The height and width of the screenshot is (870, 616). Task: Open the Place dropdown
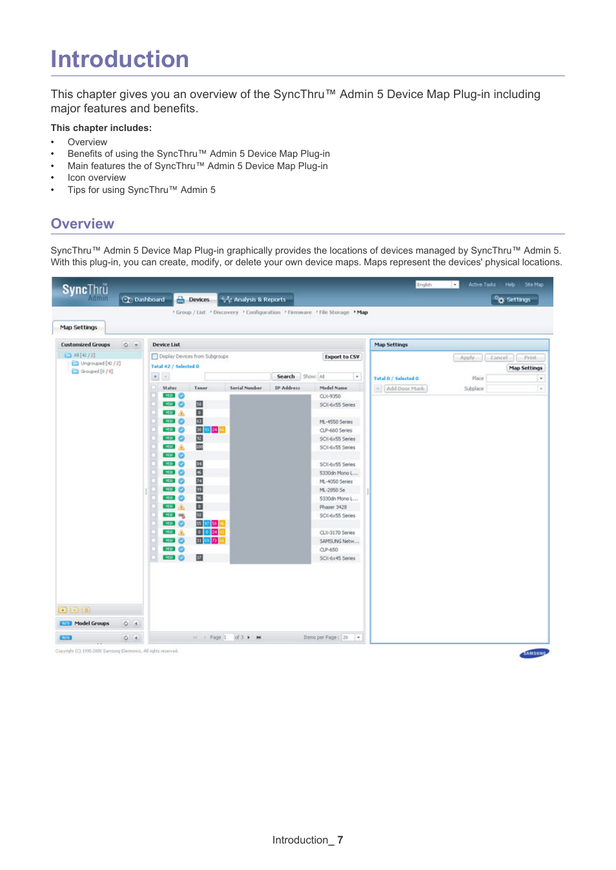pos(515,378)
